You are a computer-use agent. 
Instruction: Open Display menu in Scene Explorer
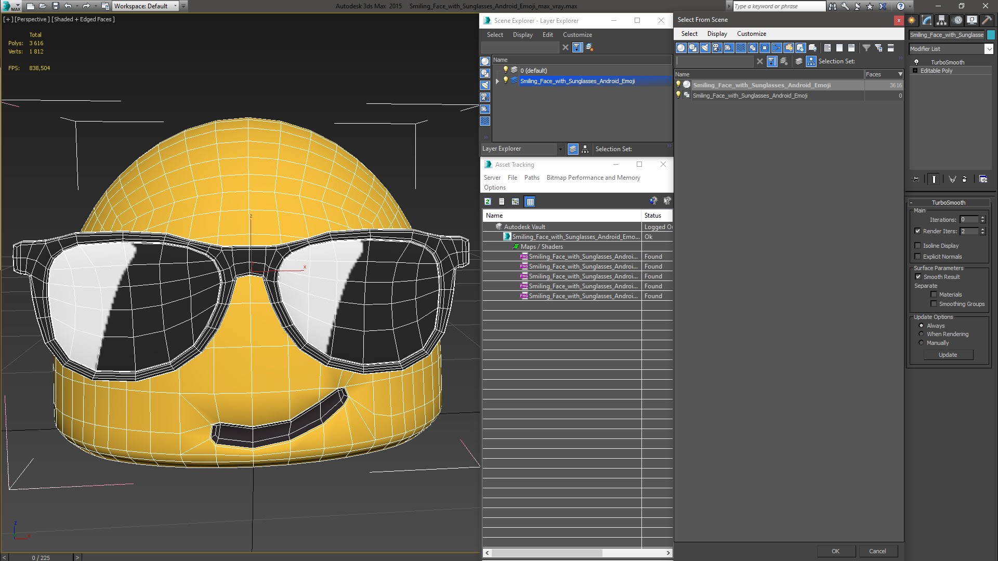522,35
